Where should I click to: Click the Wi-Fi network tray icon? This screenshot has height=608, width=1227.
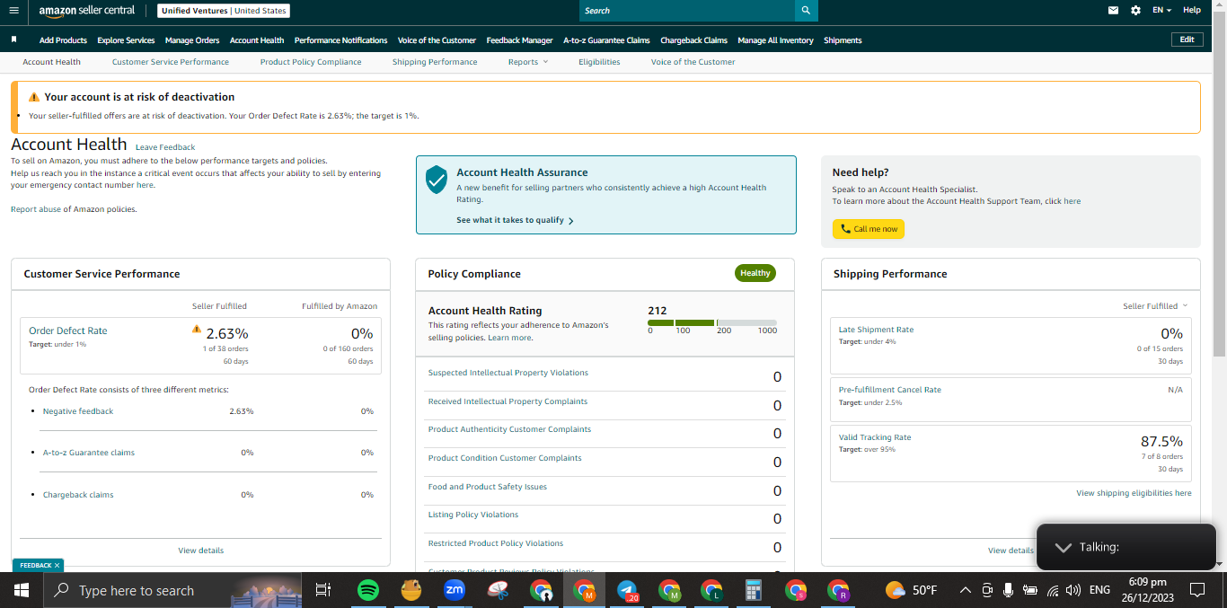point(1052,590)
